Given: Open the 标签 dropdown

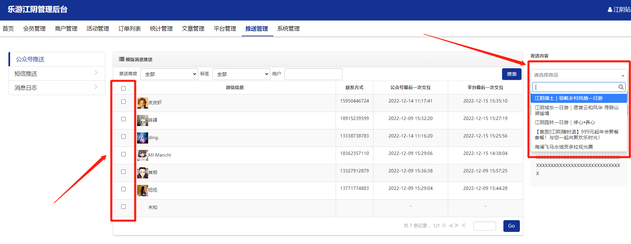Looking at the screenshot, I should (x=241, y=74).
